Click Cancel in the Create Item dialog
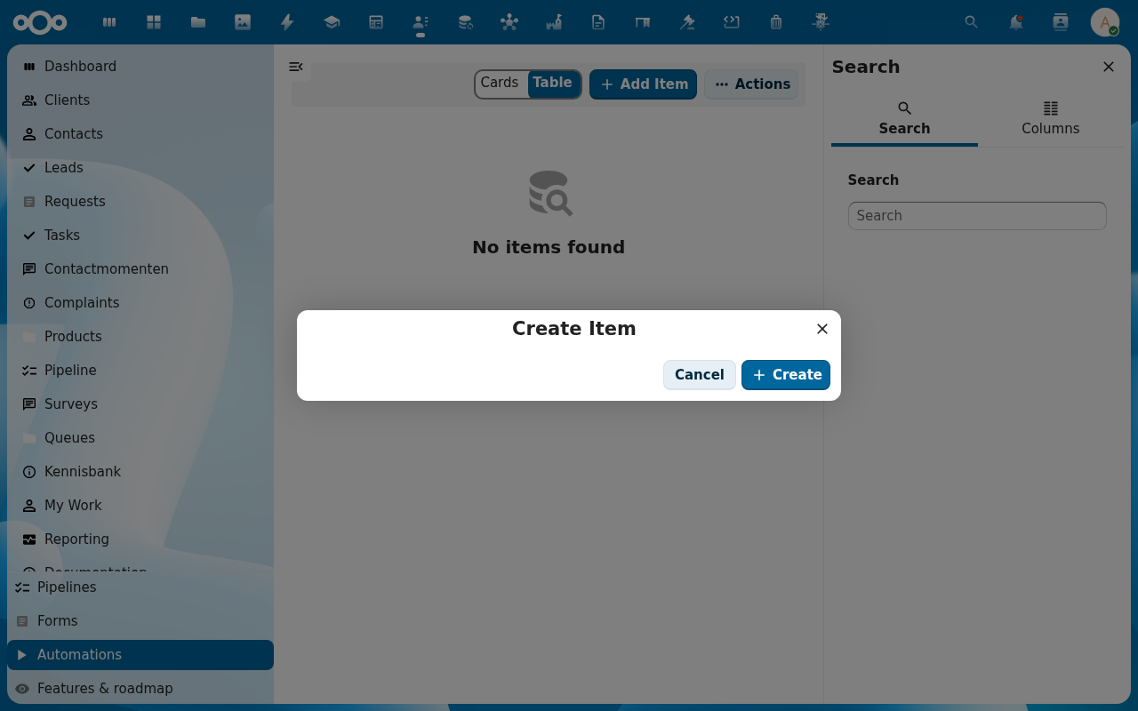This screenshot has width=1138, height=711. [x=700, y=375]
